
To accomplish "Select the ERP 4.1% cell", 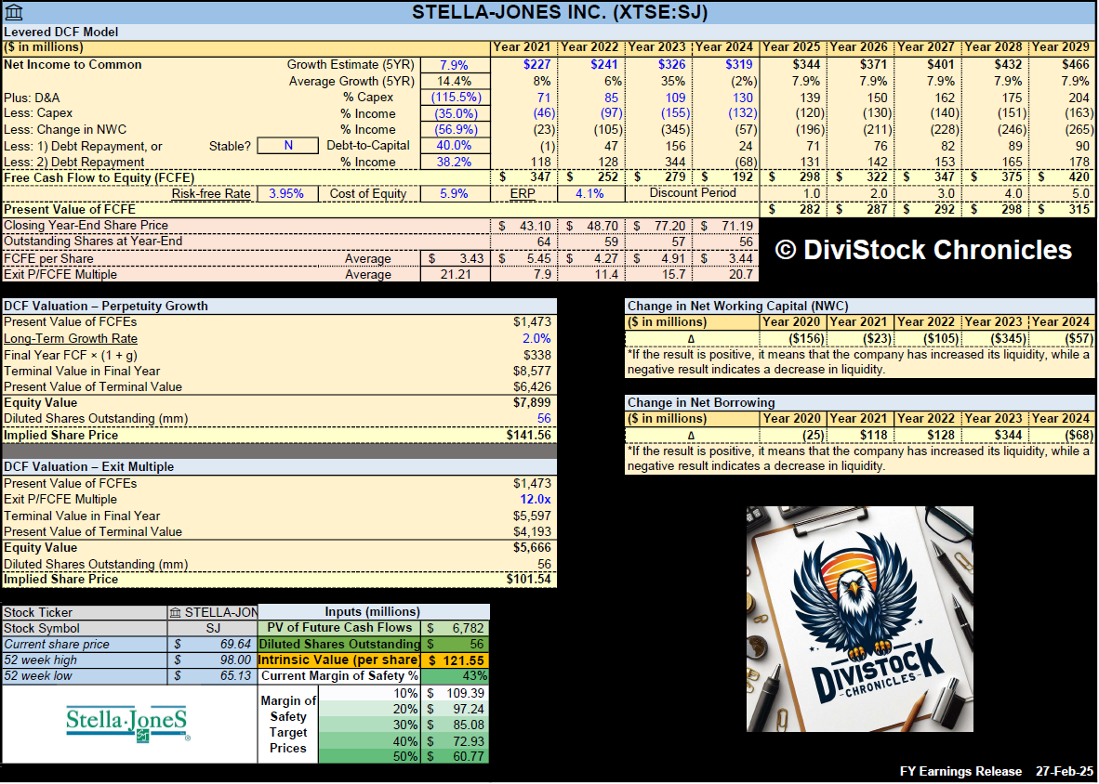I will (590, 193).
